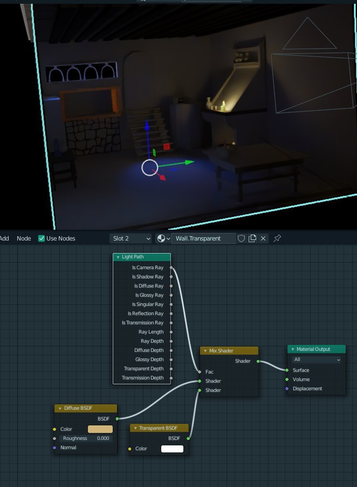
Task: Open the Node menu
Action: [x=24, y=238]
